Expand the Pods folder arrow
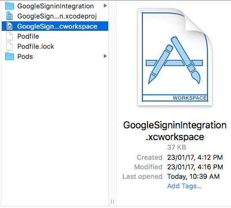The width and height of the screenshot is (231, 208). click(x=105, y=56)
